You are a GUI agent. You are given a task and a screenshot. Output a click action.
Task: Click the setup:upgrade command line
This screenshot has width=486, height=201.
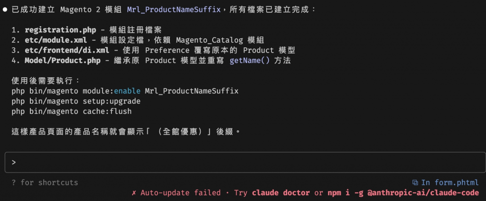click(76, 101)
